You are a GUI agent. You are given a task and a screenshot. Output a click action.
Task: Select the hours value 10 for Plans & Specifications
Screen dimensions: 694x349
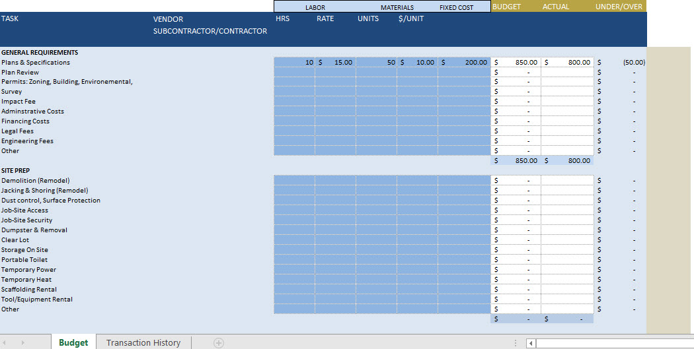pos(294,62)
